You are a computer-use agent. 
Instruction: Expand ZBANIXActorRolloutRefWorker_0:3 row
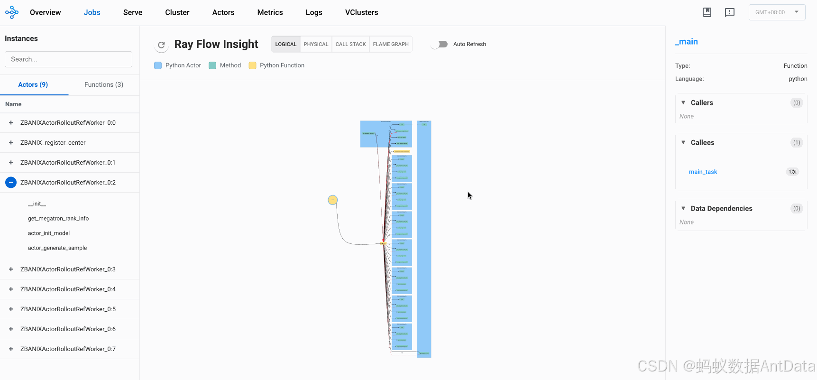[11, 269]
